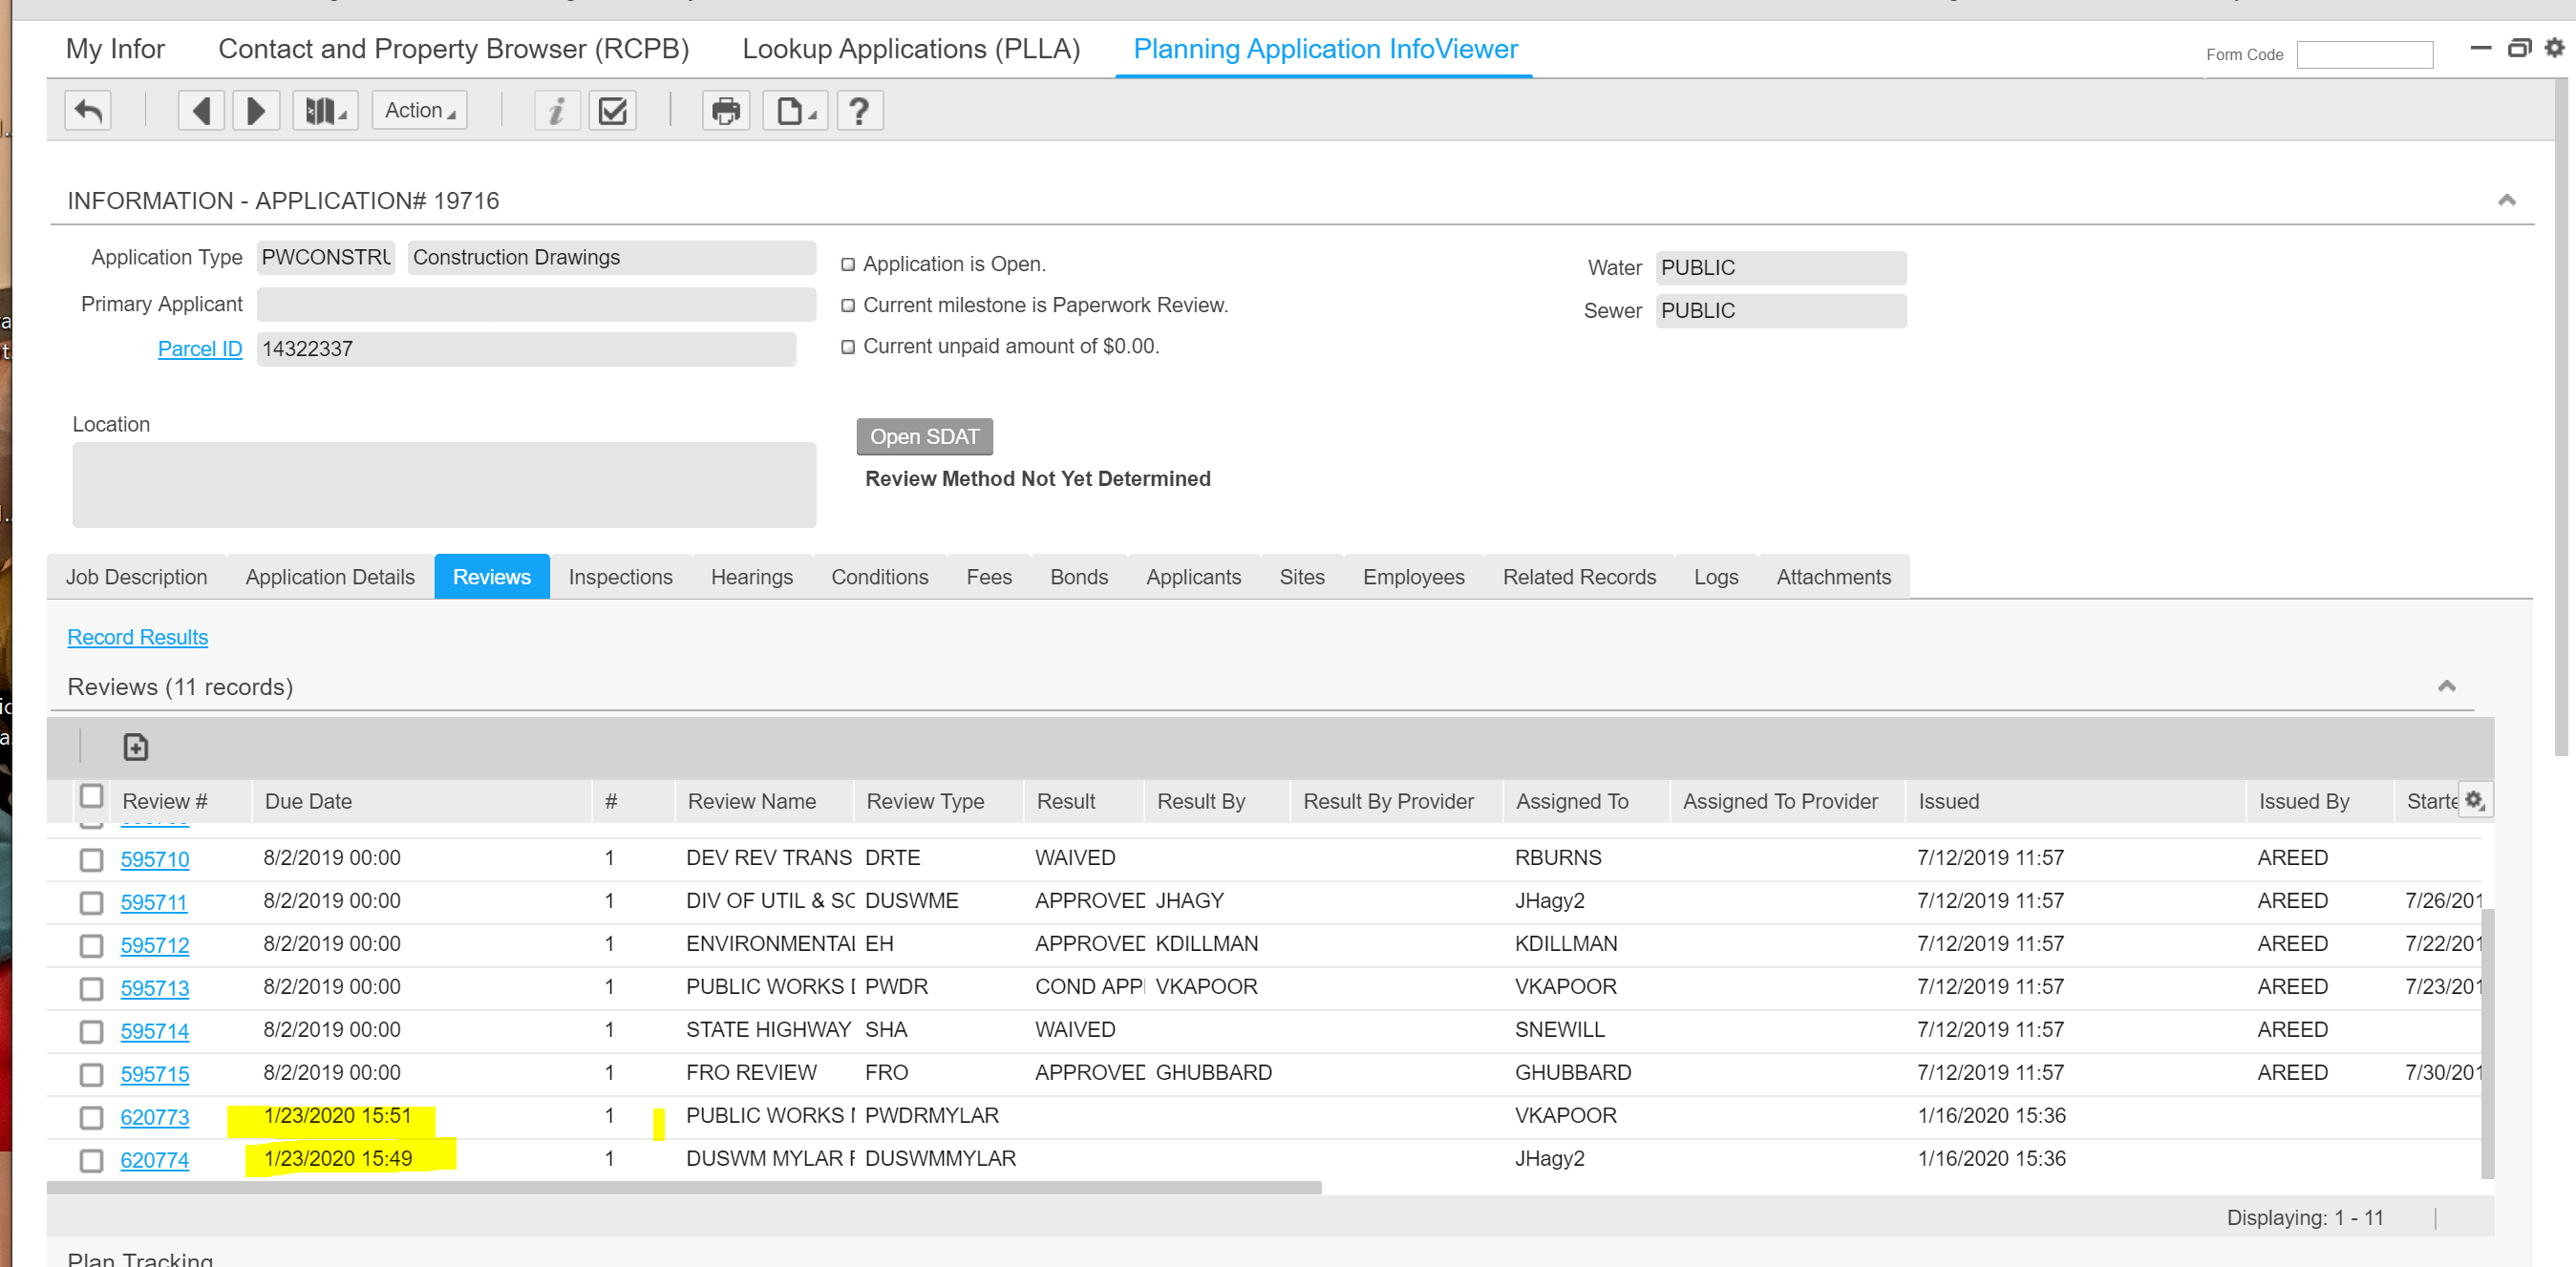Open the Action dropdown menu
This screenshot has width=2576, height=1267.
420,110
